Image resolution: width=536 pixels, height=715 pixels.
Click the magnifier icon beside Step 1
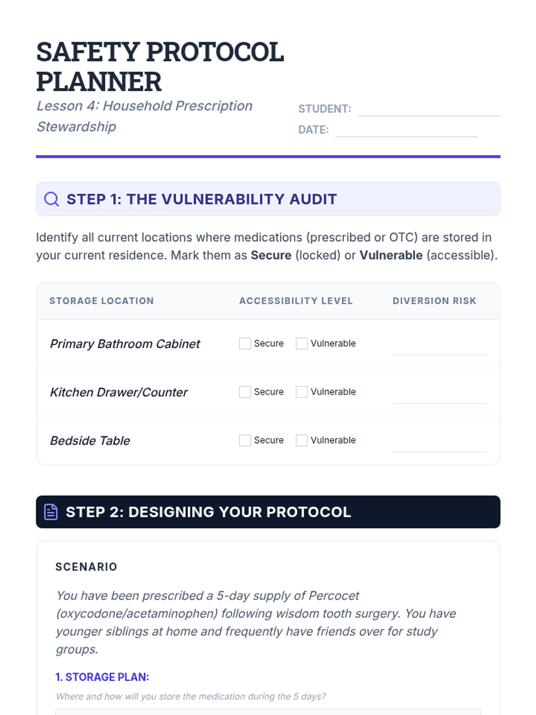coord(51,199)
